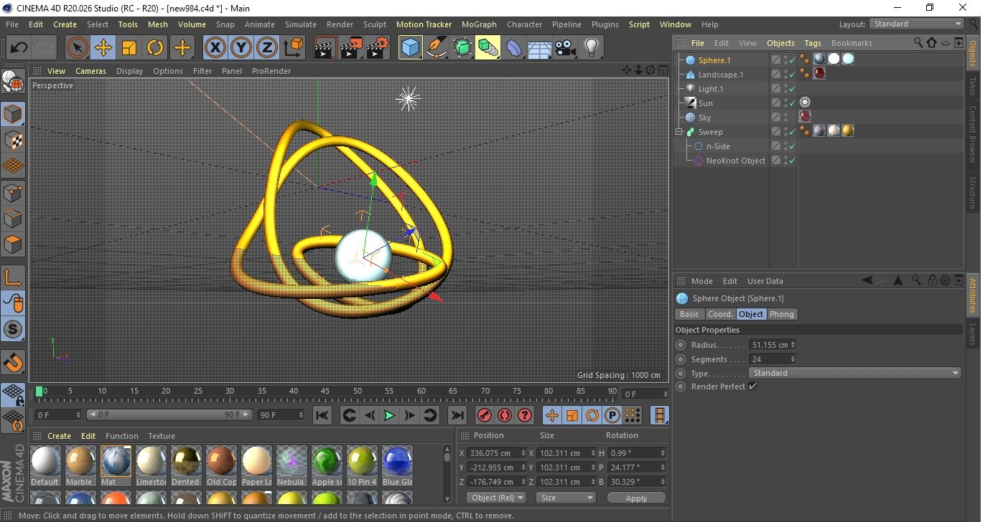The image size is (985, 522).
Task: Collapse the Sweep object hierarchy
Action: [679, 132]
